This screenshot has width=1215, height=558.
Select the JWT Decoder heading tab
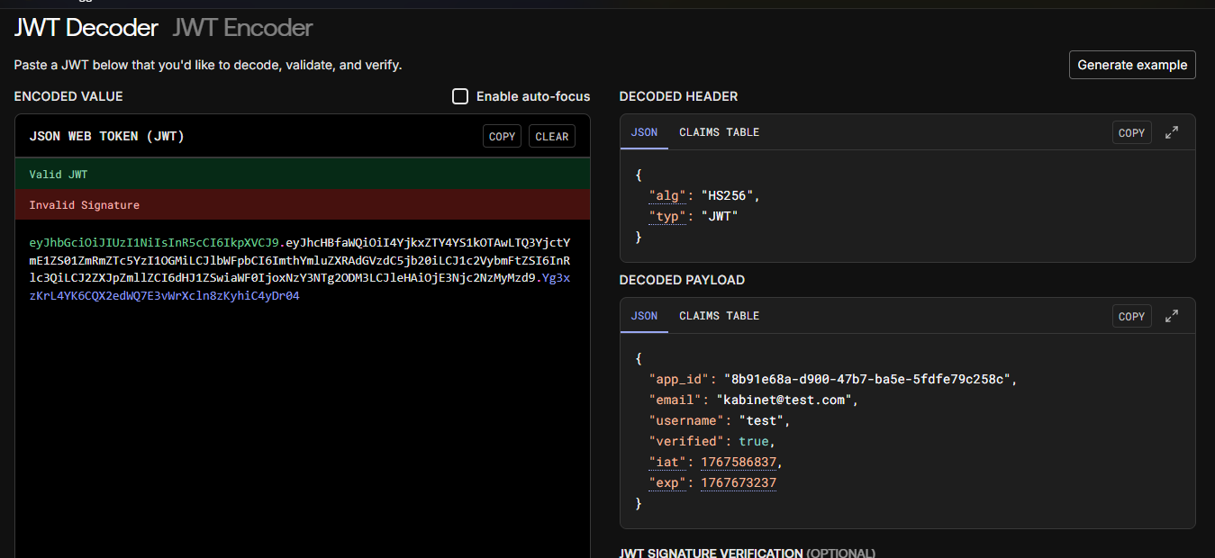pyautogui.click(x=86, y=28)
